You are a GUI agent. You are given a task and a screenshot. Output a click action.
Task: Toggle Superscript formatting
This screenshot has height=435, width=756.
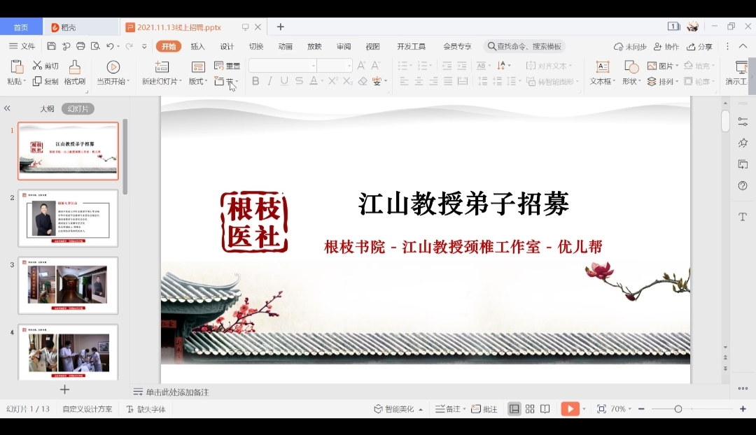[332, 81]
